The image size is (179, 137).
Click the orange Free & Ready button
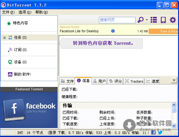click(x=163, y=31)
